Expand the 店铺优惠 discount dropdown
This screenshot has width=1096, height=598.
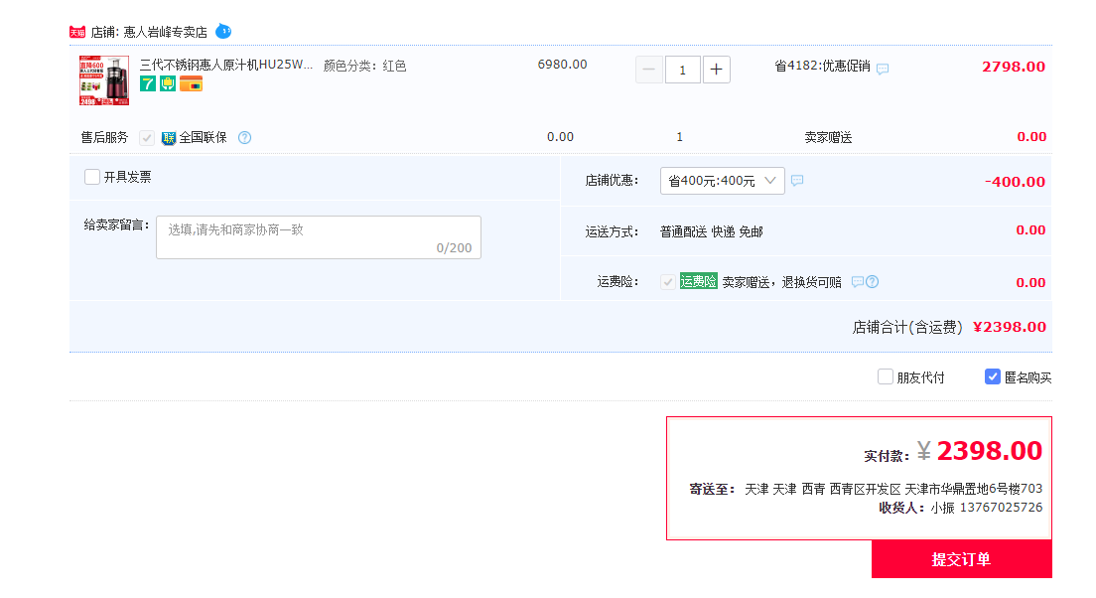722,181
